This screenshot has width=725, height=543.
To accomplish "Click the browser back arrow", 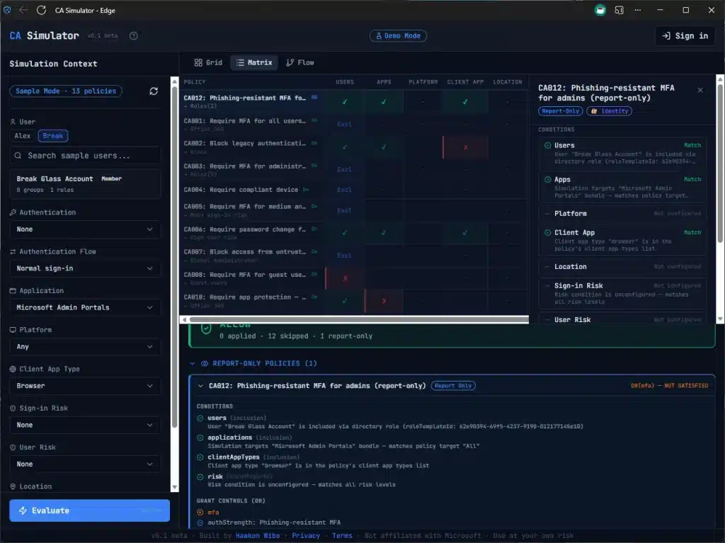I will tap(23, 11).
